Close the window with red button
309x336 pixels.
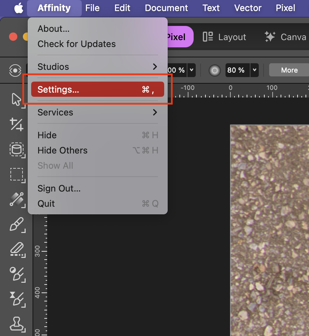13,37
